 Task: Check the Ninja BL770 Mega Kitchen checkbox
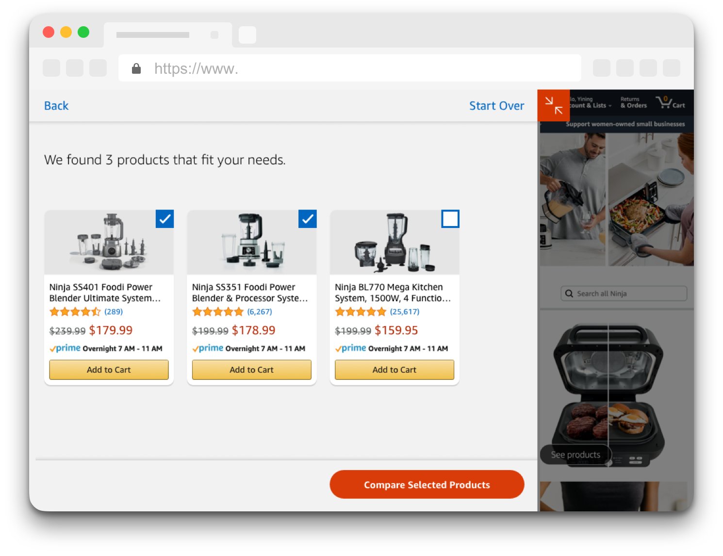tap(450, 219)
